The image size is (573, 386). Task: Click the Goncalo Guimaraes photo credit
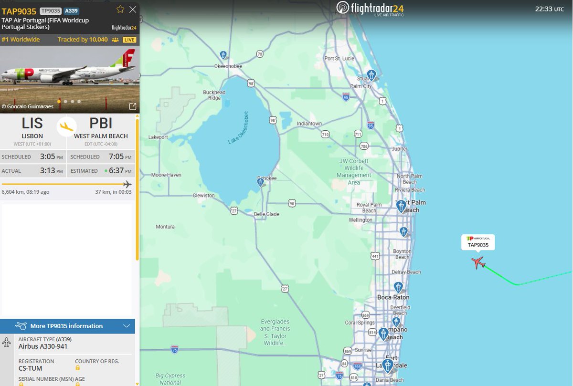coord(27,106)
